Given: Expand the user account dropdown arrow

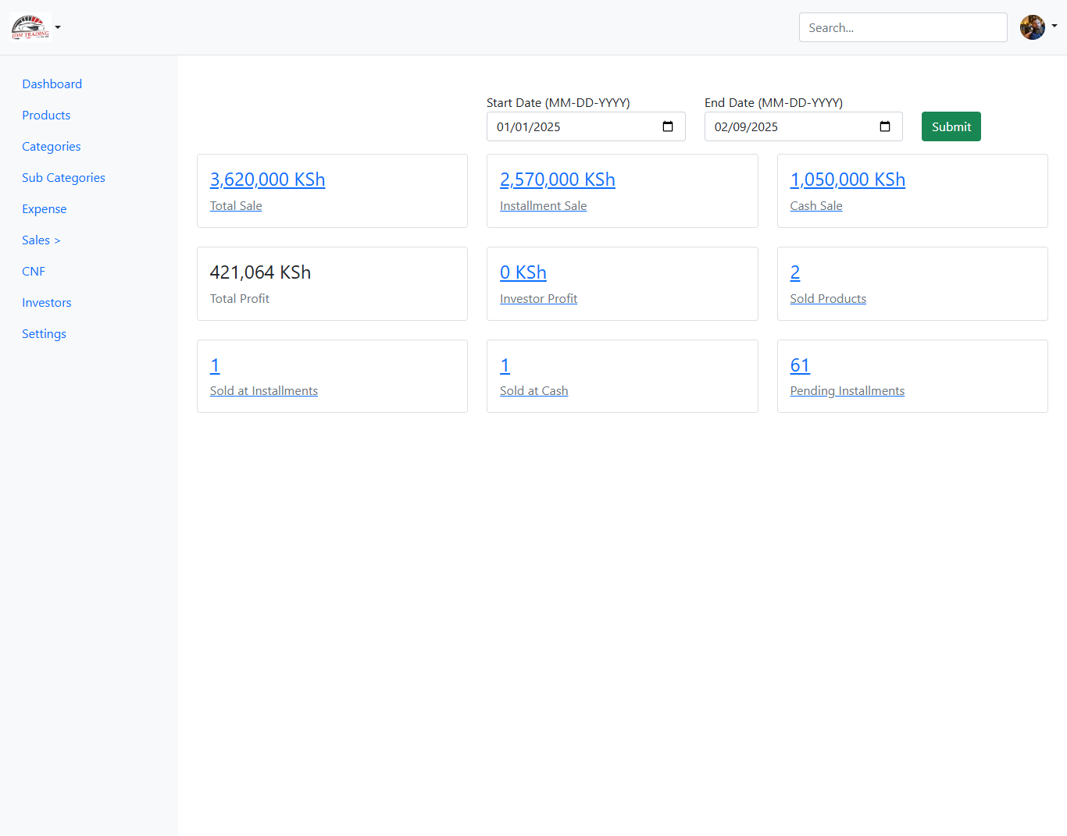Looking at the screenshot, I should point(1055,26).
